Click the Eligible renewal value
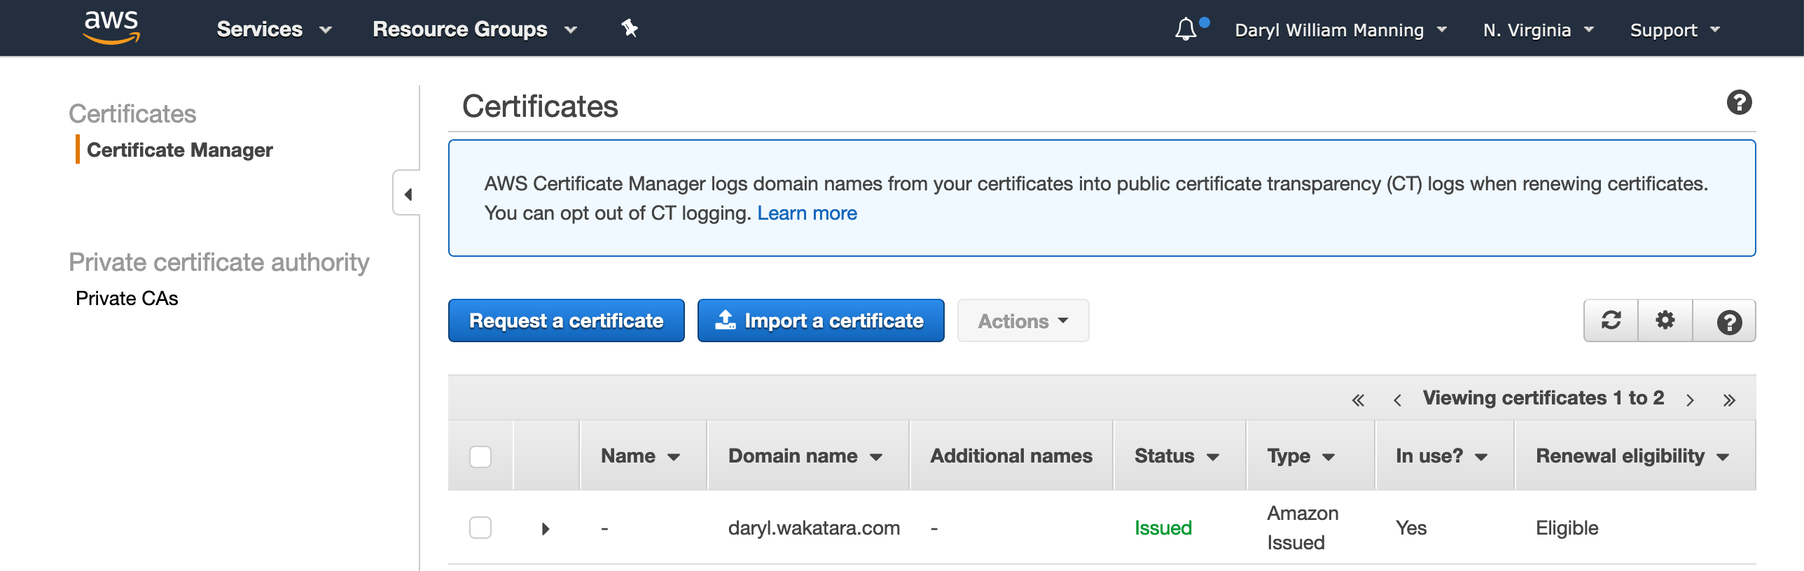1804x571 pixels. [x=1567, y=528]
